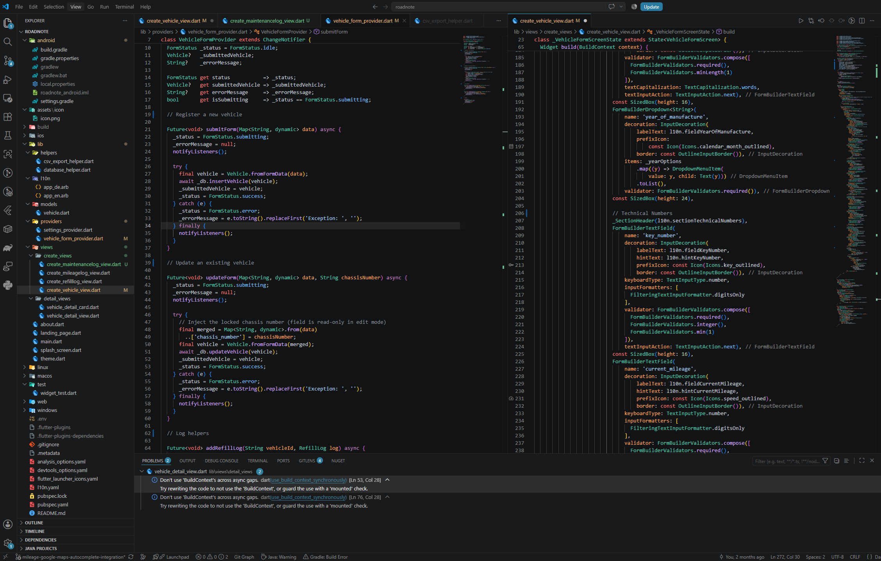This screenshot has width=881, height=561.
Task: Open Launchpad from the status bar
Action: 171,557
